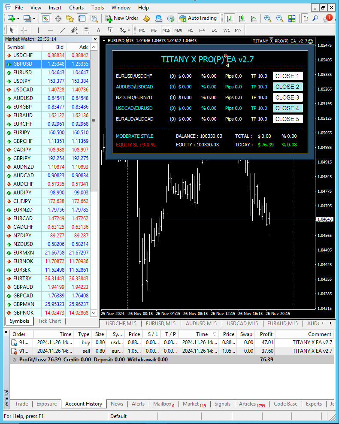Switch to the Trade terminal tab
The width and height of the screenshot is (339, 424).
pyautogui.click(x=21, y=404)
